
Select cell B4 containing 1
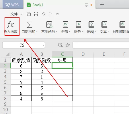tap(42, 76)
